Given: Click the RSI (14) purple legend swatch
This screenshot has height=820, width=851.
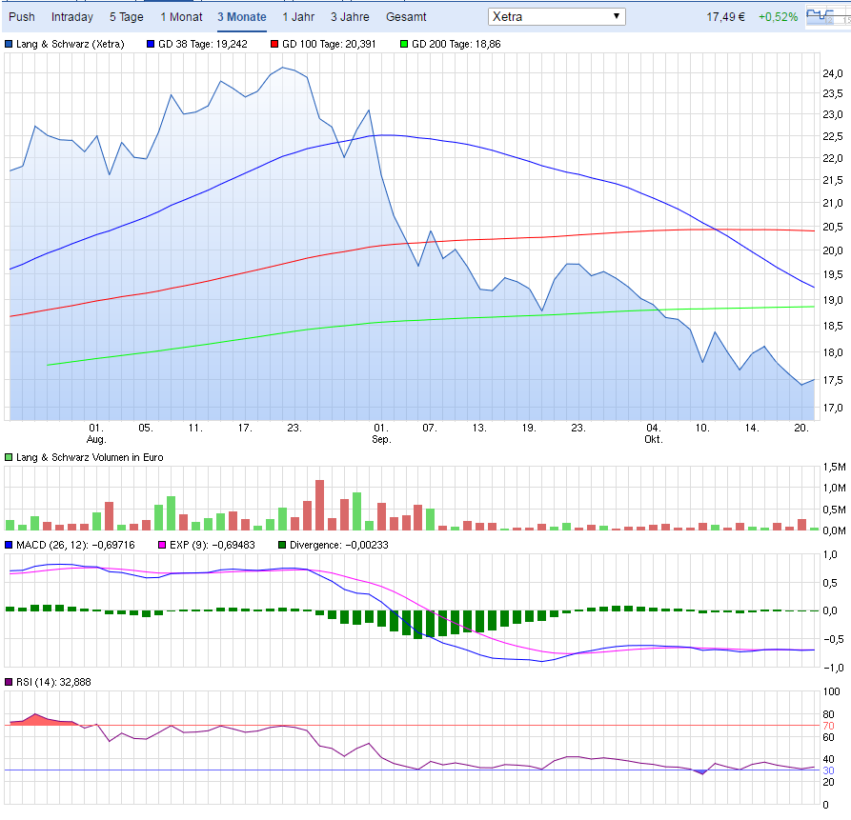Looking at the screenshot, I should [9, 682].
